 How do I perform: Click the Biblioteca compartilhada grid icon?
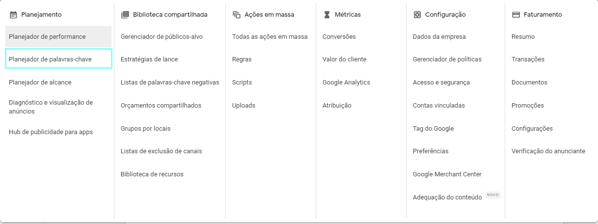point(125,15)
